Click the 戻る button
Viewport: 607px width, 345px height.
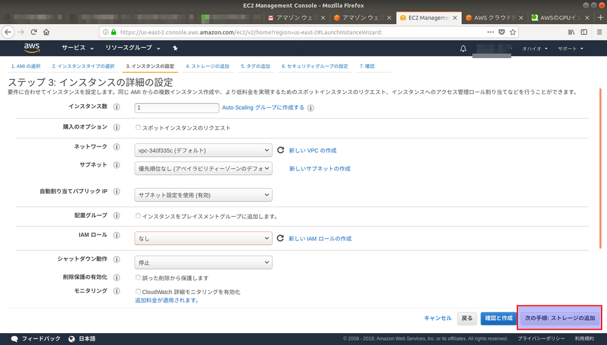pyautogui.click(x=467, y=318)
